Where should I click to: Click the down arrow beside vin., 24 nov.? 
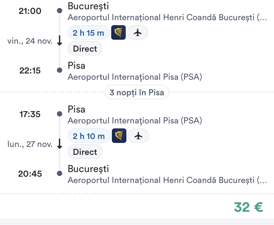(60, 41)
